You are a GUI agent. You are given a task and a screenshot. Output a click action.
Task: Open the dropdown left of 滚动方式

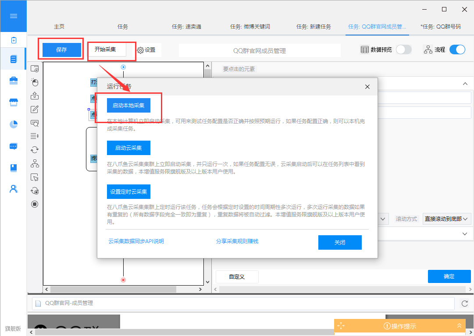(x=383, y=219)
